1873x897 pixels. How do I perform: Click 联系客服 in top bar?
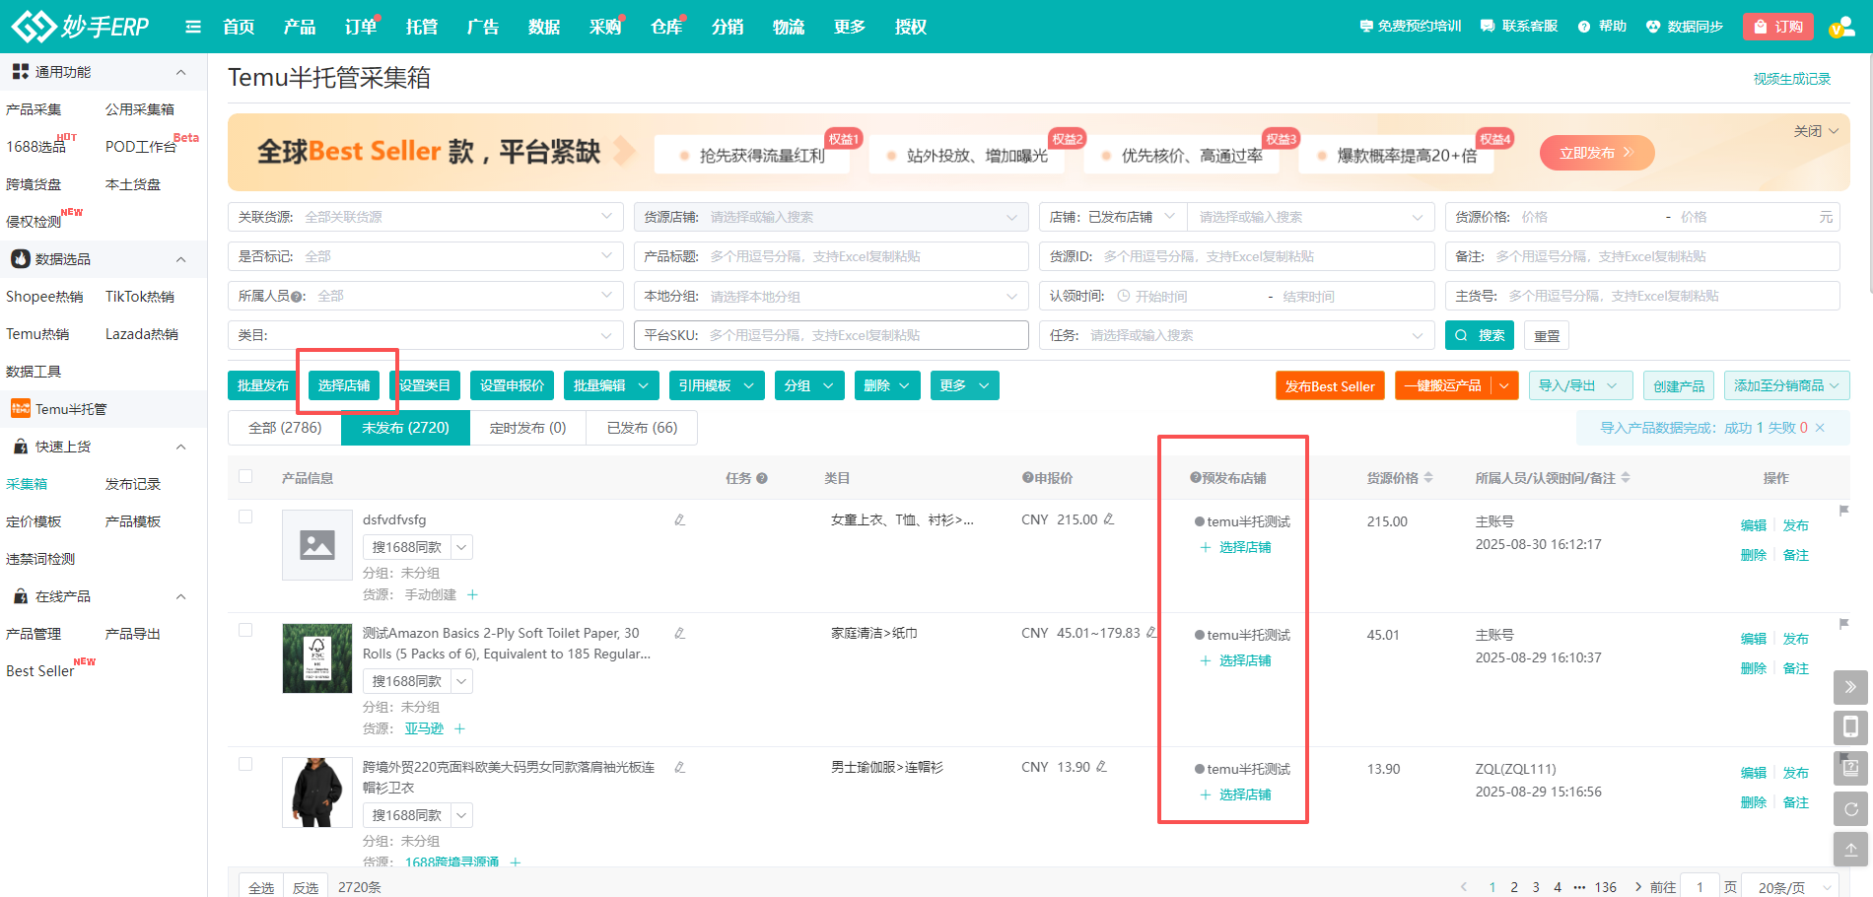pos(1519,27)
